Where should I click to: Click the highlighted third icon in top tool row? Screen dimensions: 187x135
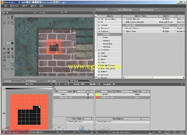(12, 18)
